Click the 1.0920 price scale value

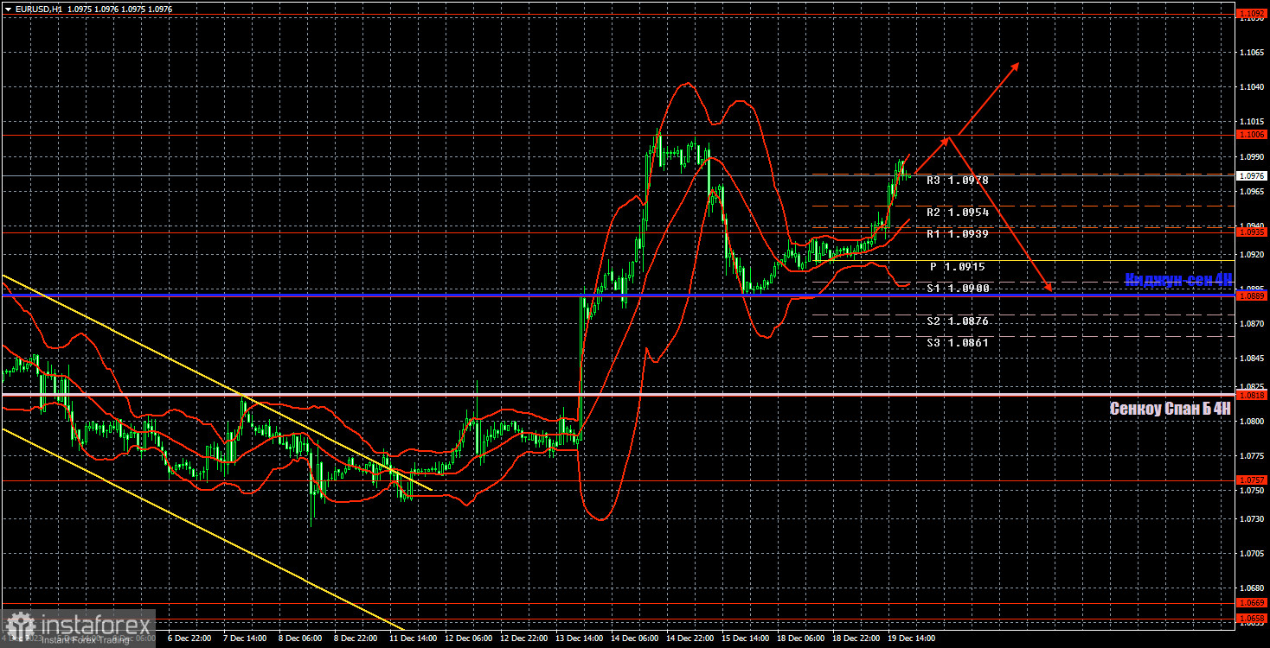[1252, 255]
